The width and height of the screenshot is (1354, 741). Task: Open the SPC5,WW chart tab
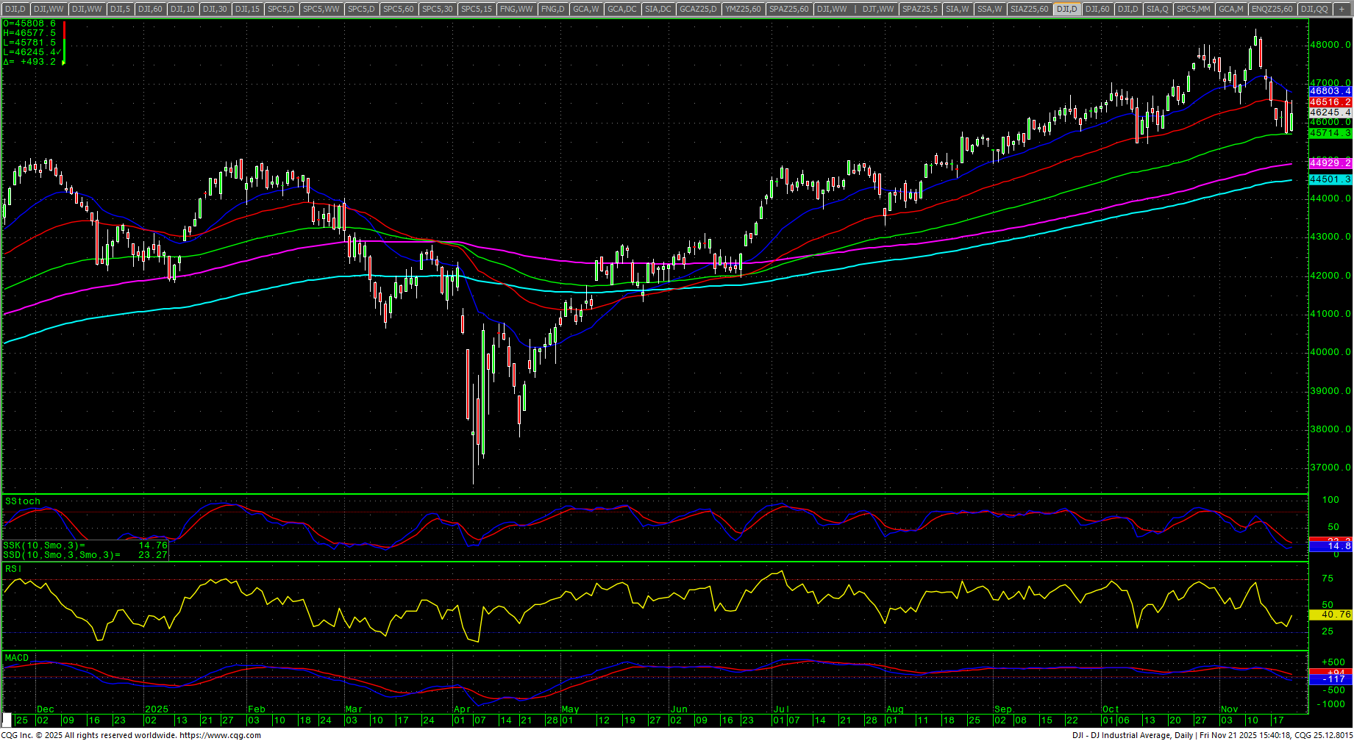pyautogui.click(x=321, y=9)
